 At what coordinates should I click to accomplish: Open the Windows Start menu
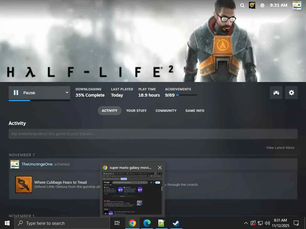(x=7, y=223)
